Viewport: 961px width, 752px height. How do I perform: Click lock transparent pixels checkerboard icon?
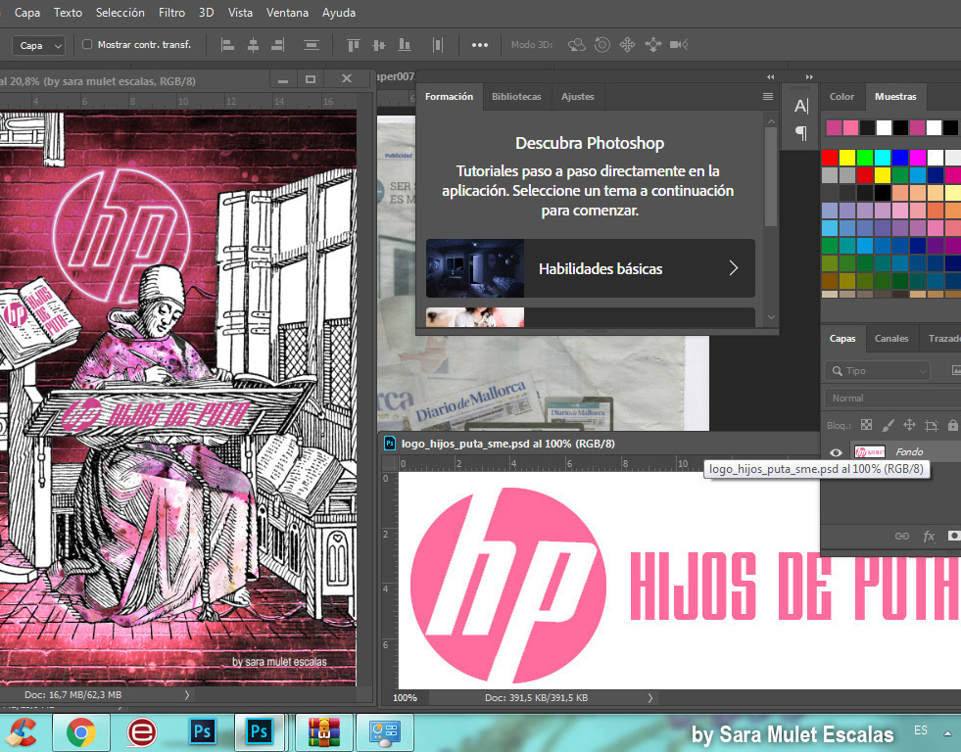866,425
